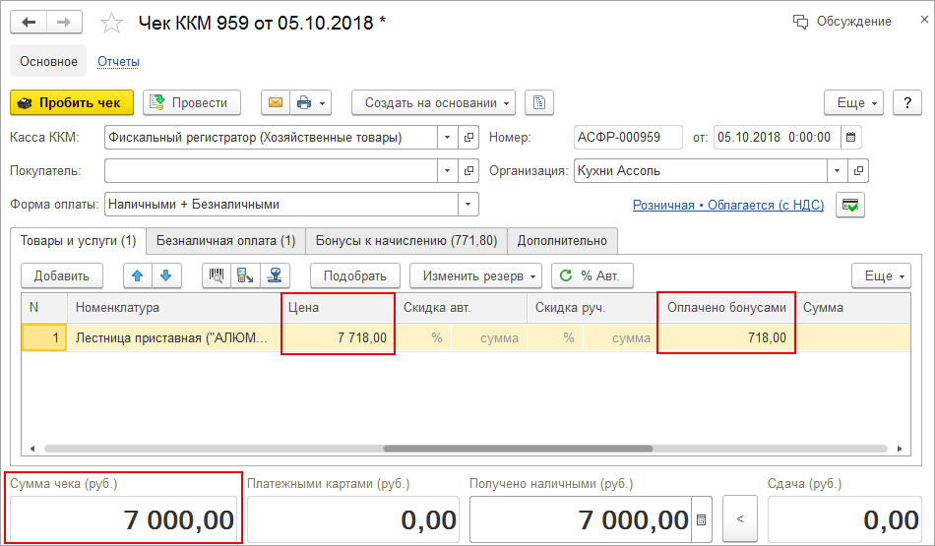Screen dimensions: 935x546
Task: Open the Касса ККМ record in new form
Action: click(468, 137)
